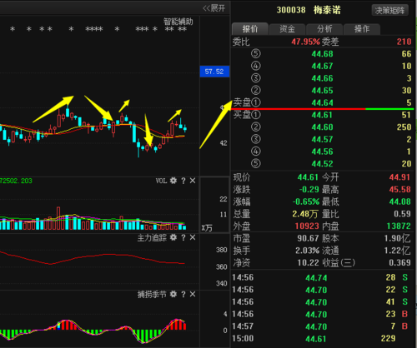
Task: Open VOL indicator settings gear
Action: click(173, 181)
